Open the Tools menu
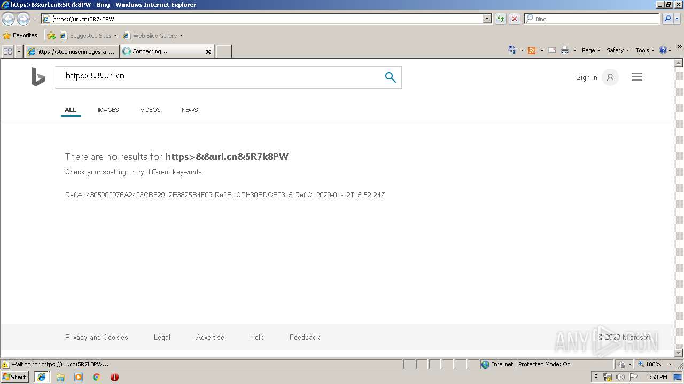 [x=644, y=50]
